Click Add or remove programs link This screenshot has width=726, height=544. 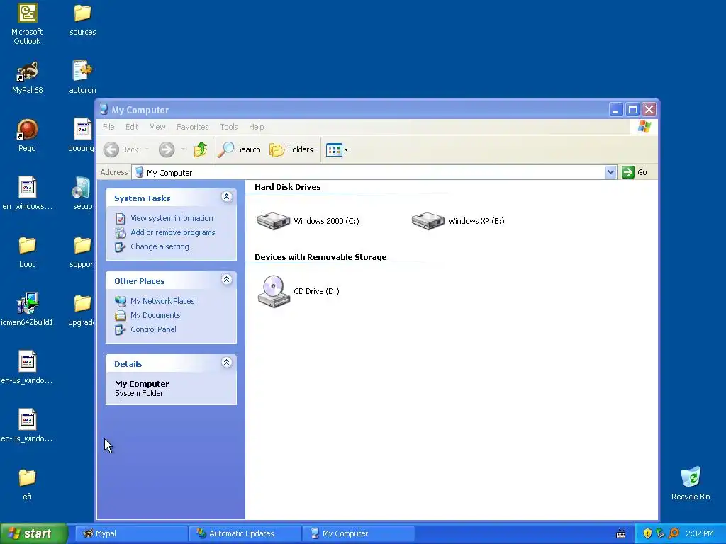tap(173, 232)
